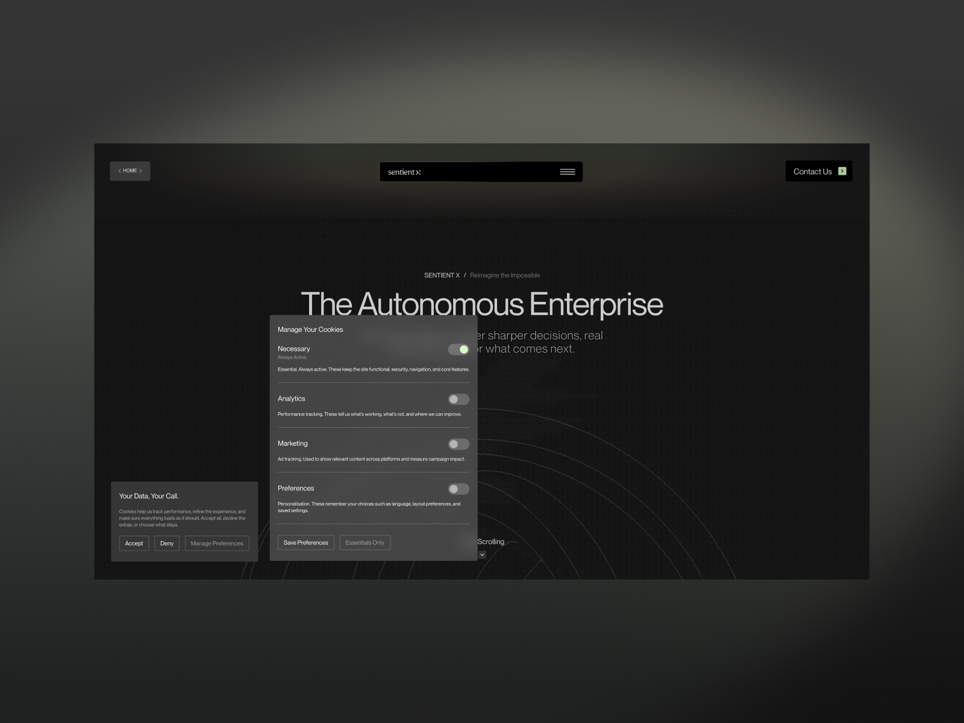Click the Analytics category label
This screenshot has height=723, width=964.
292,399
